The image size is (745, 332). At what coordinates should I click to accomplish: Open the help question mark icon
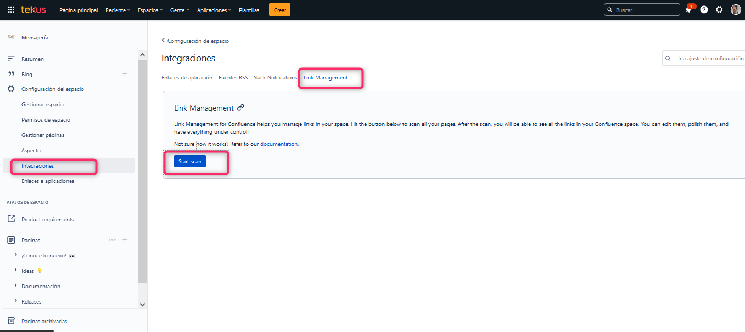pyautogui.click(x=704, y=10)
